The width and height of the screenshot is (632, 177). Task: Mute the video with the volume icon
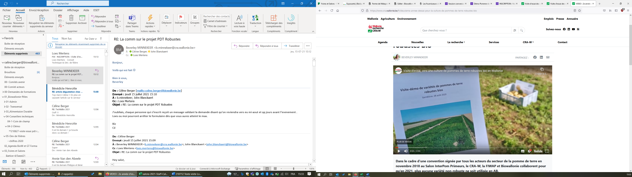pos(406,151)
